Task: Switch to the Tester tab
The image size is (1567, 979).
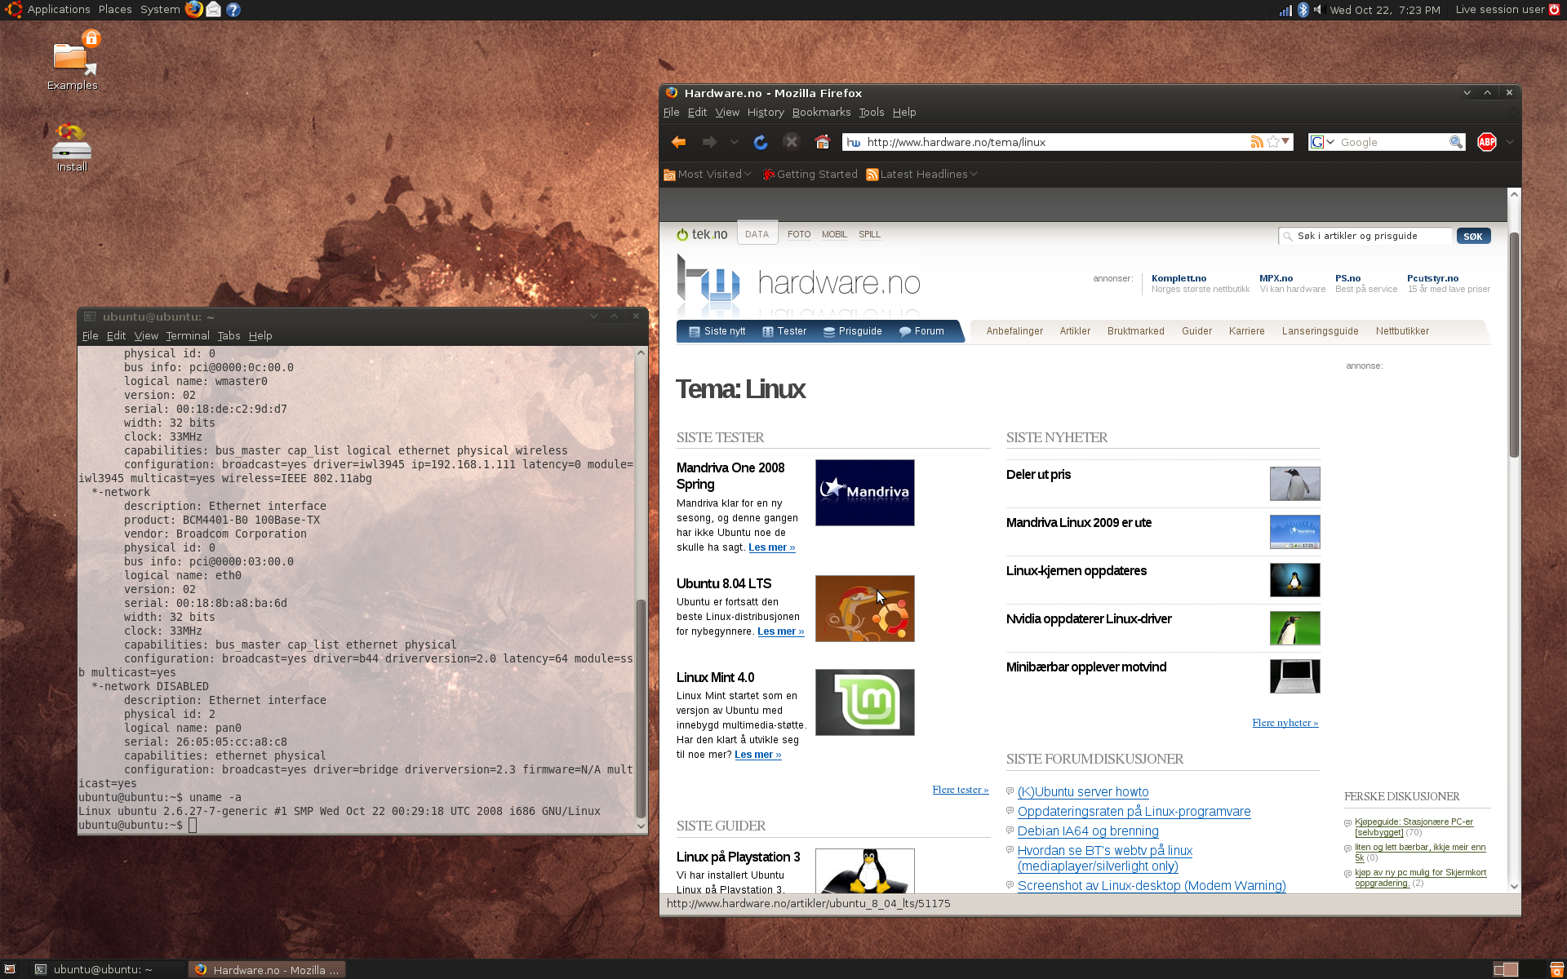Action: click(784, 331)
